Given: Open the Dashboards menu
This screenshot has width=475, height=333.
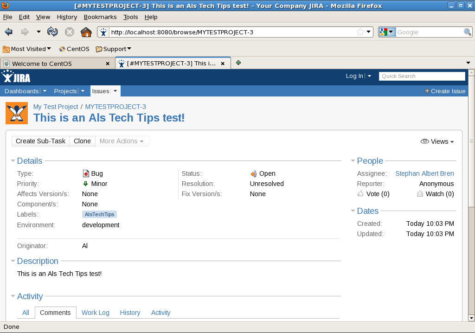Looking at the screenshot, I should pyautogui.click(x=26, y=91).
